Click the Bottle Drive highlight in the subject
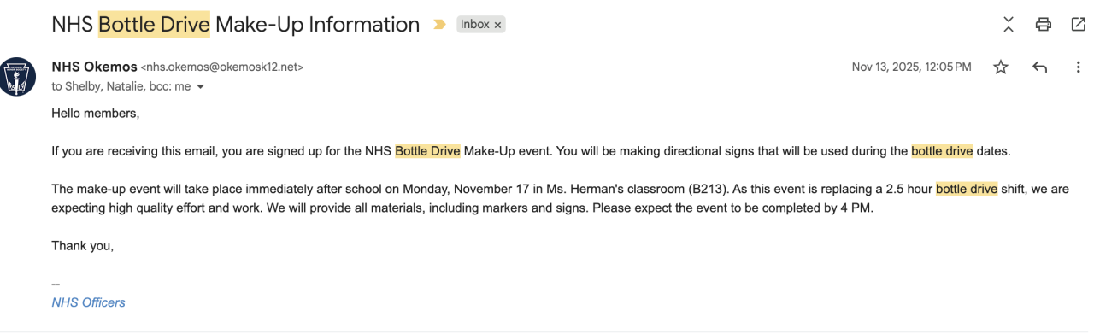The width and height of the screenshot is (1094, 334). (154, 25)
